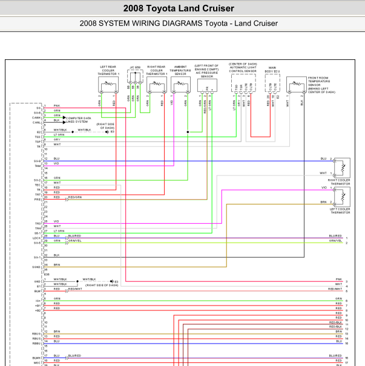Click the Left Cooler Thermistor symbol

pyautogui.click(x=342, y=197)
